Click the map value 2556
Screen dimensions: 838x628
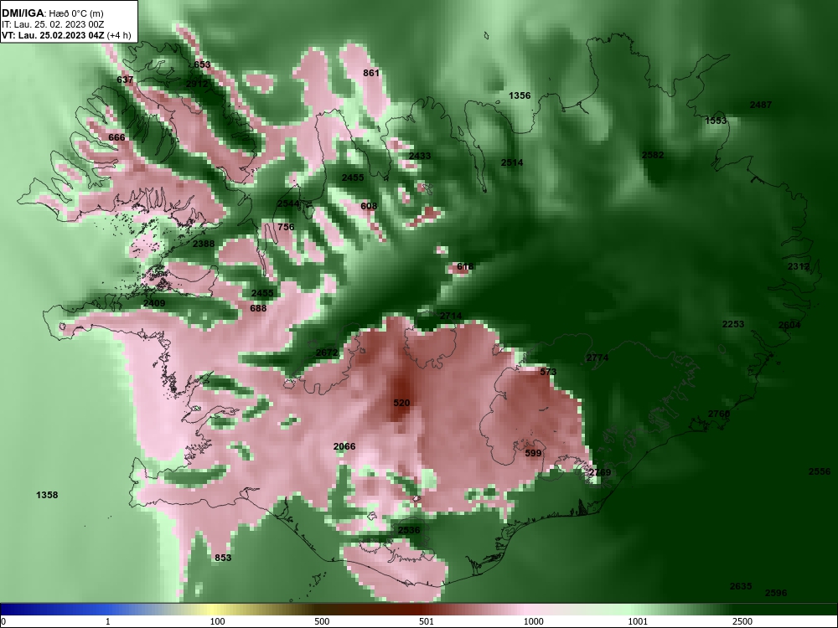coord(820,471)
